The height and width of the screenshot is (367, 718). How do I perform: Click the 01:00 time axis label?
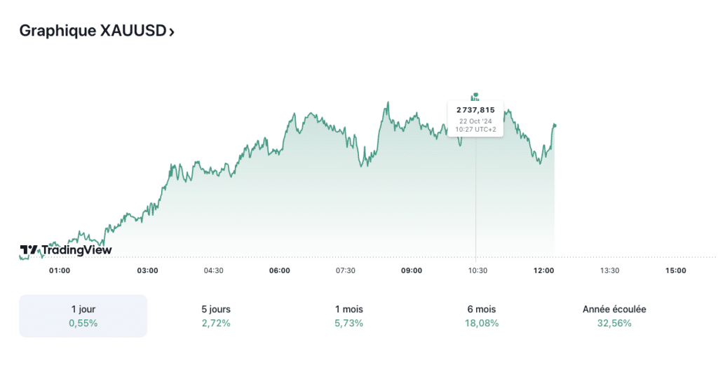tap(60, 270)
